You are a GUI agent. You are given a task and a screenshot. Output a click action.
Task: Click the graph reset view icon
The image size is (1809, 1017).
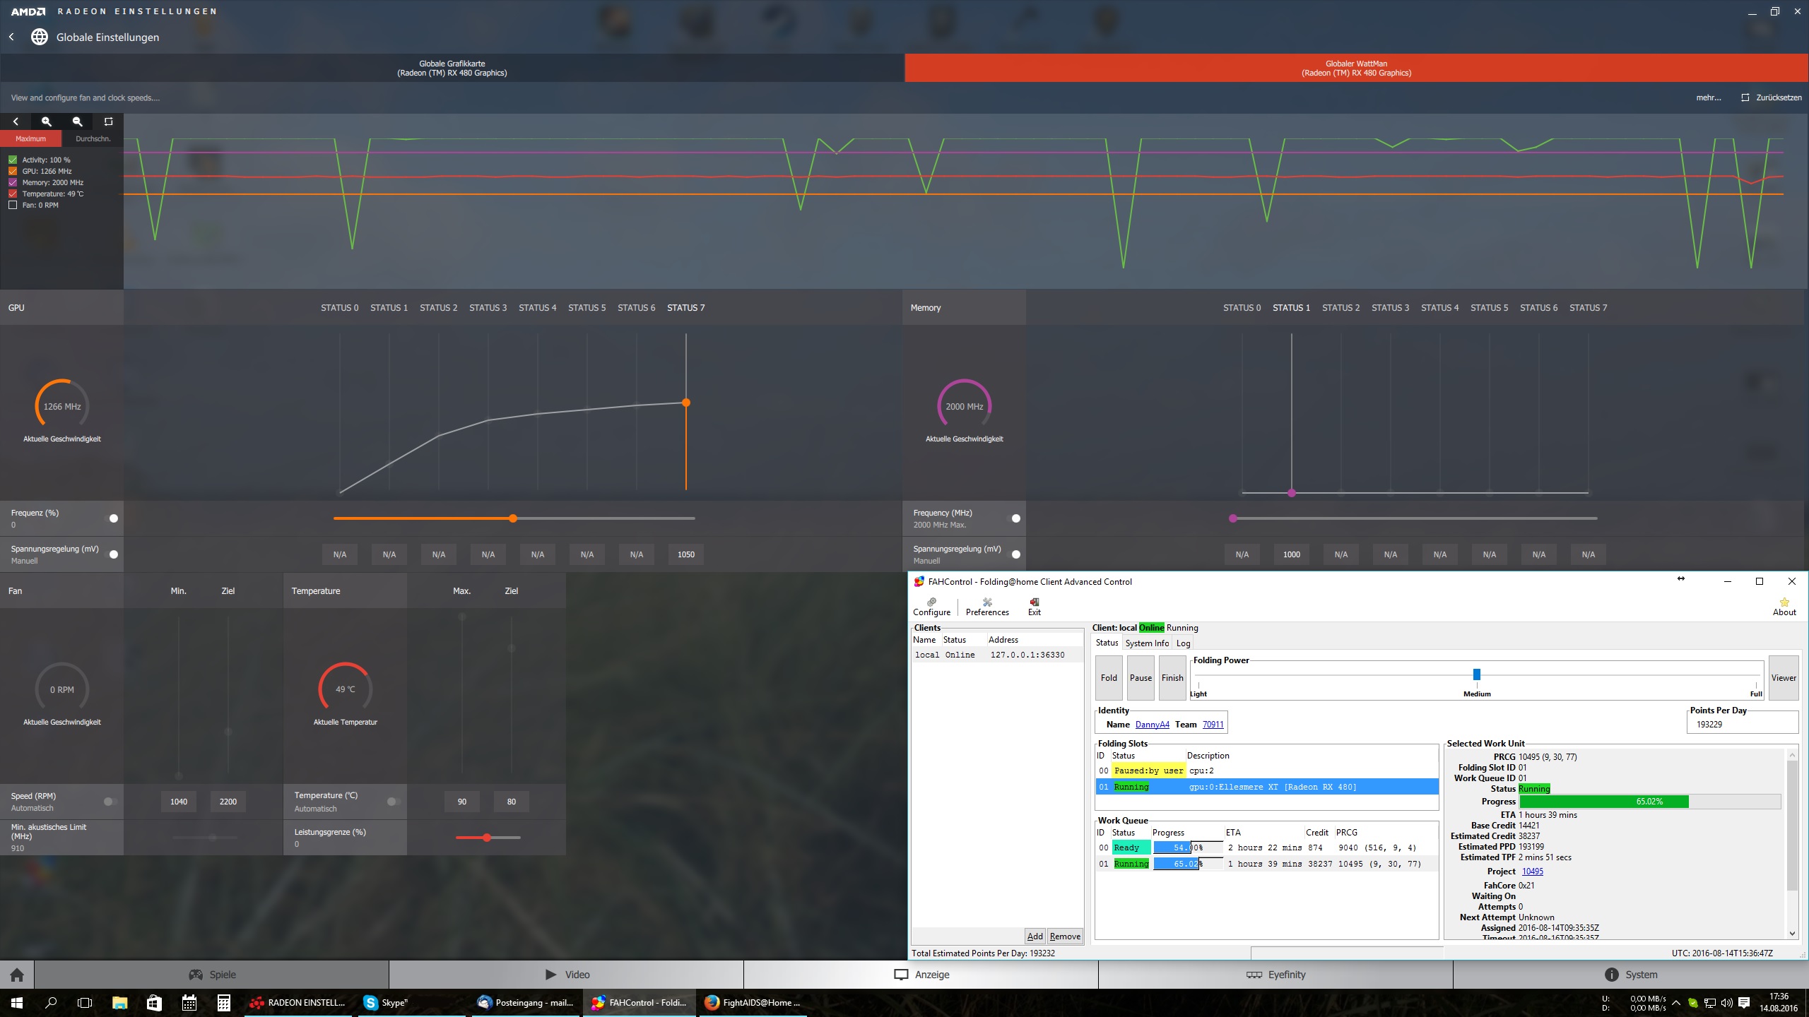coord(108,121)
